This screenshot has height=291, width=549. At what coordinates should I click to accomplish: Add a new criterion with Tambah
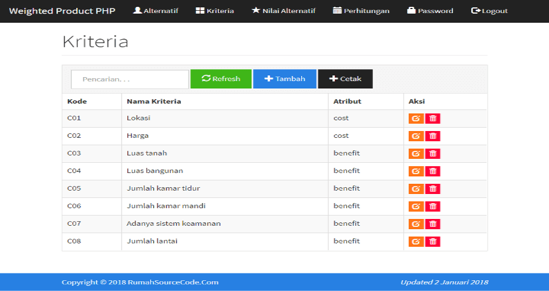[285, 79]
